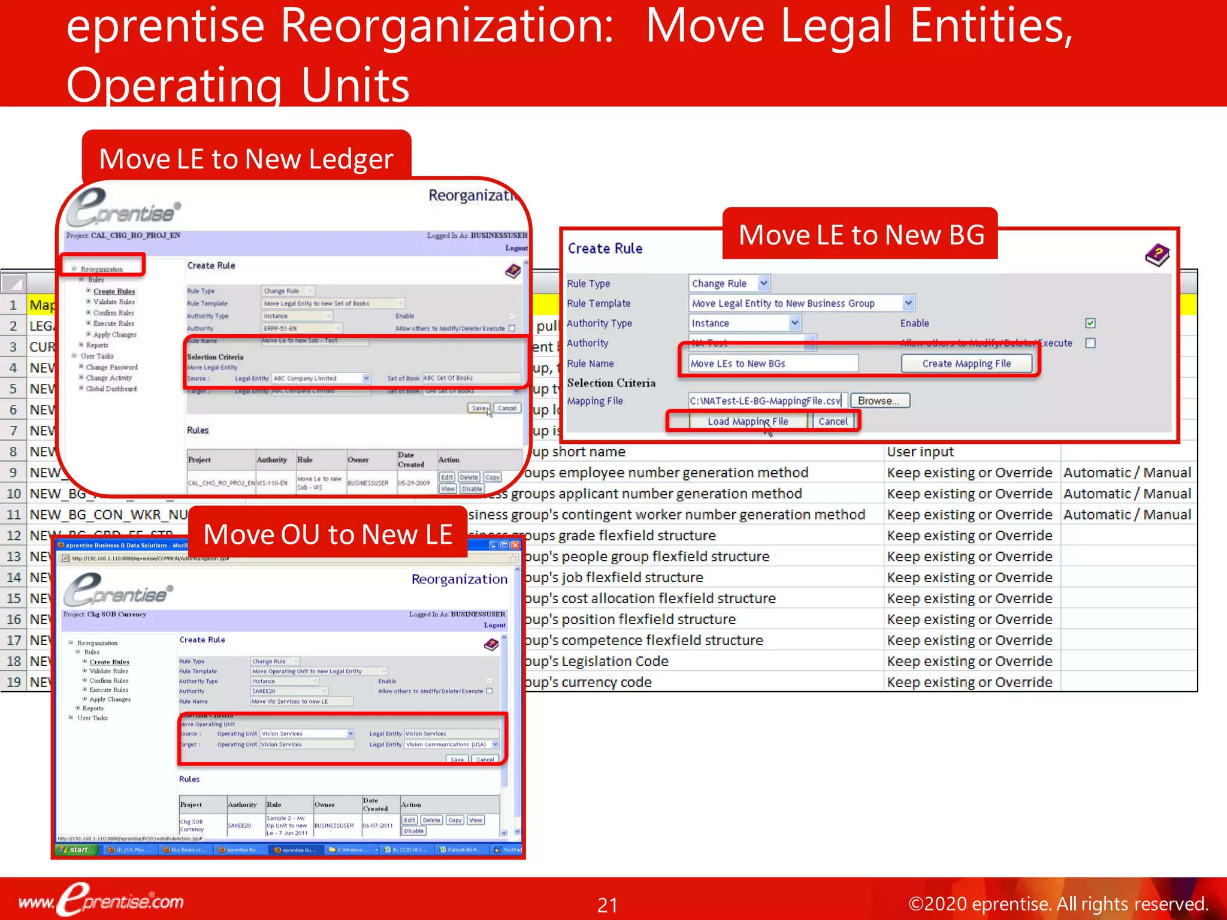Tick Allow others to Modify/Delete/Execute in OU window
Image resolution: width=1227 pixels, height=920 pixels.
(x=489, y=691)
